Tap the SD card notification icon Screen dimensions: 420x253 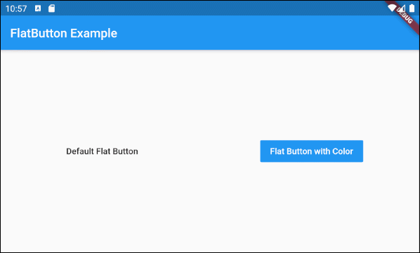coord(51,8)
